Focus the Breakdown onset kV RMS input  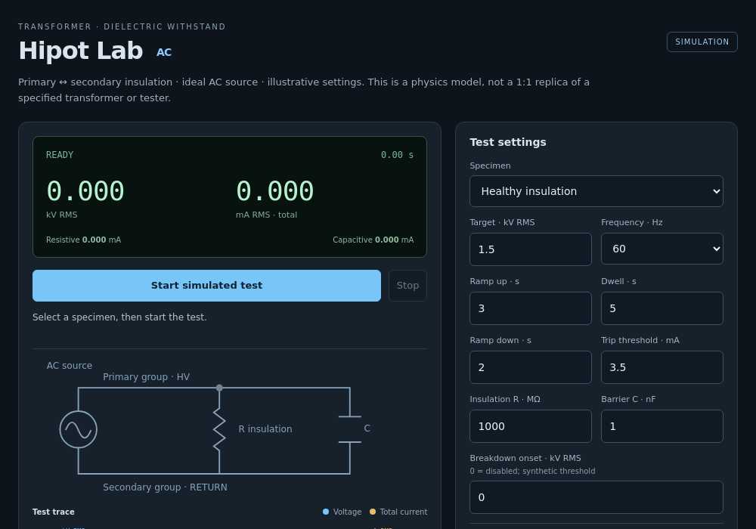(596, 497)
